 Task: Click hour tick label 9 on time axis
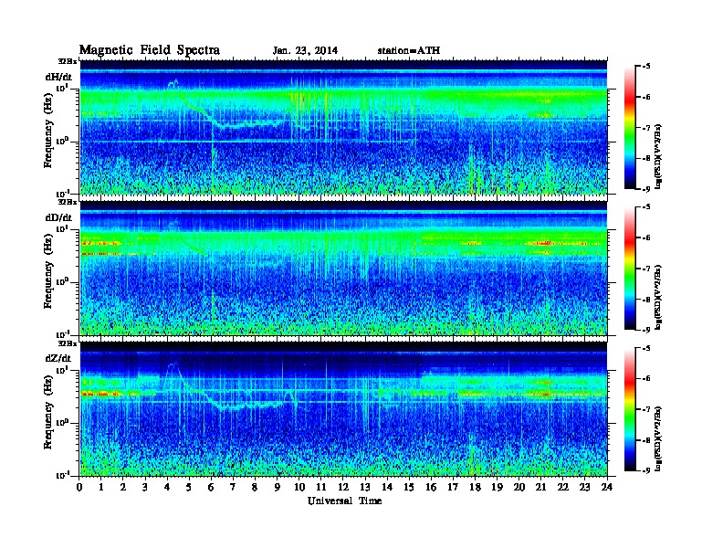pos(278,488)
